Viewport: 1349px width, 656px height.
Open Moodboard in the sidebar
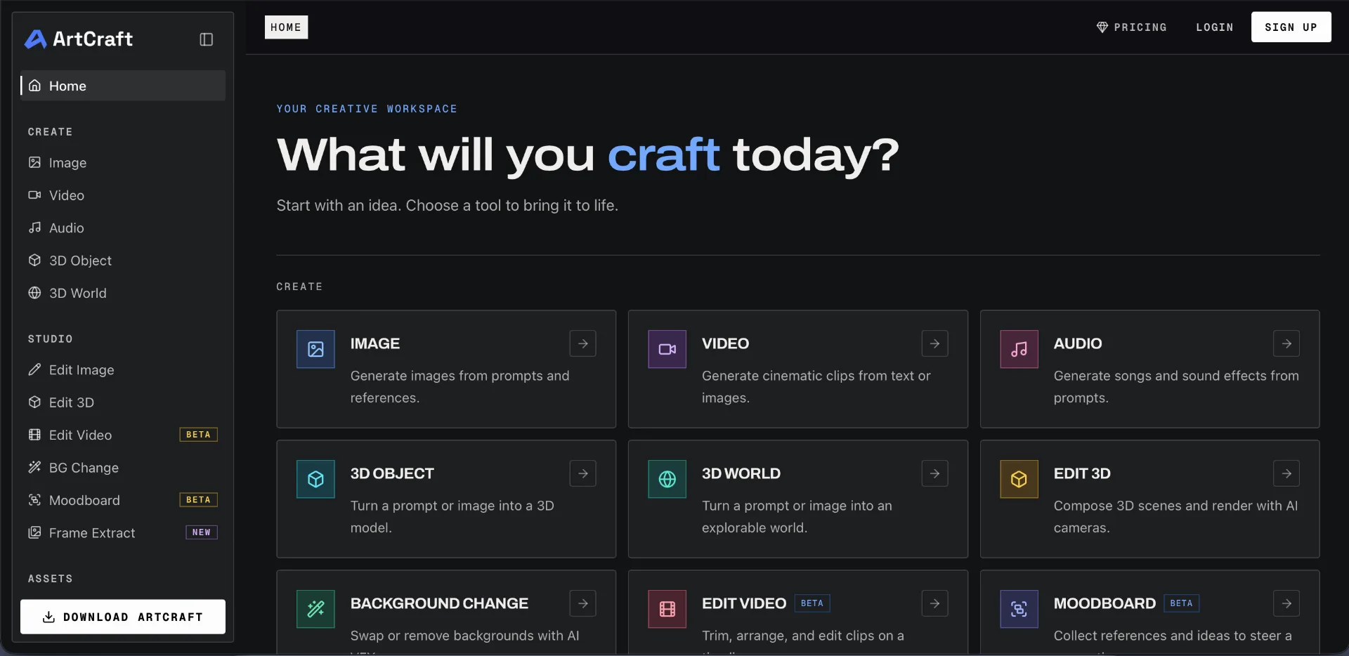(x=123, y=500)
